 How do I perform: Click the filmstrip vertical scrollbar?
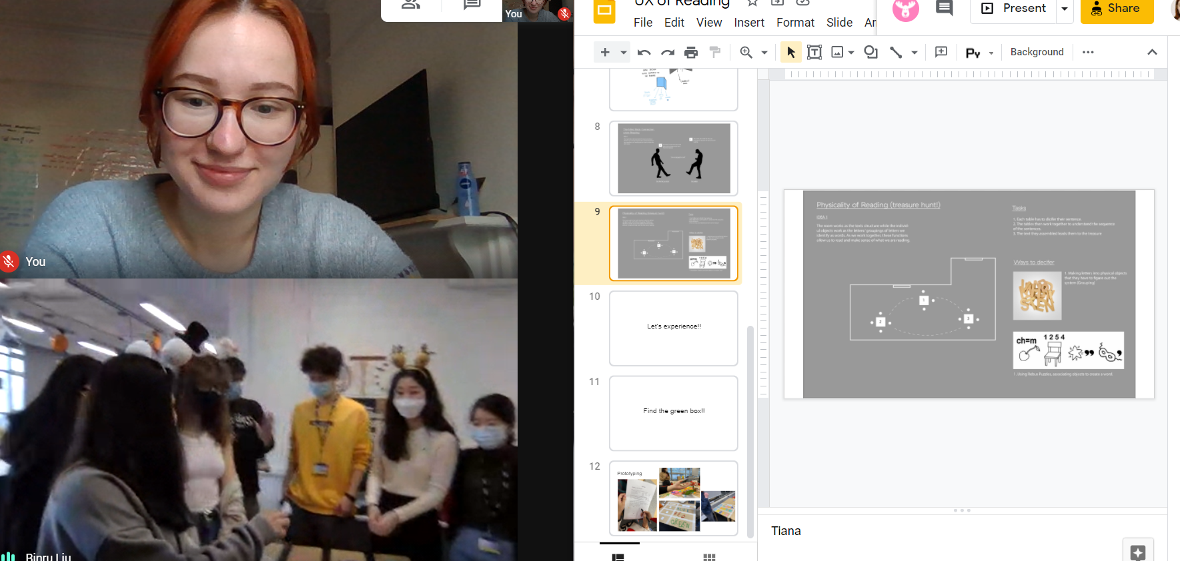coord(750,432)
